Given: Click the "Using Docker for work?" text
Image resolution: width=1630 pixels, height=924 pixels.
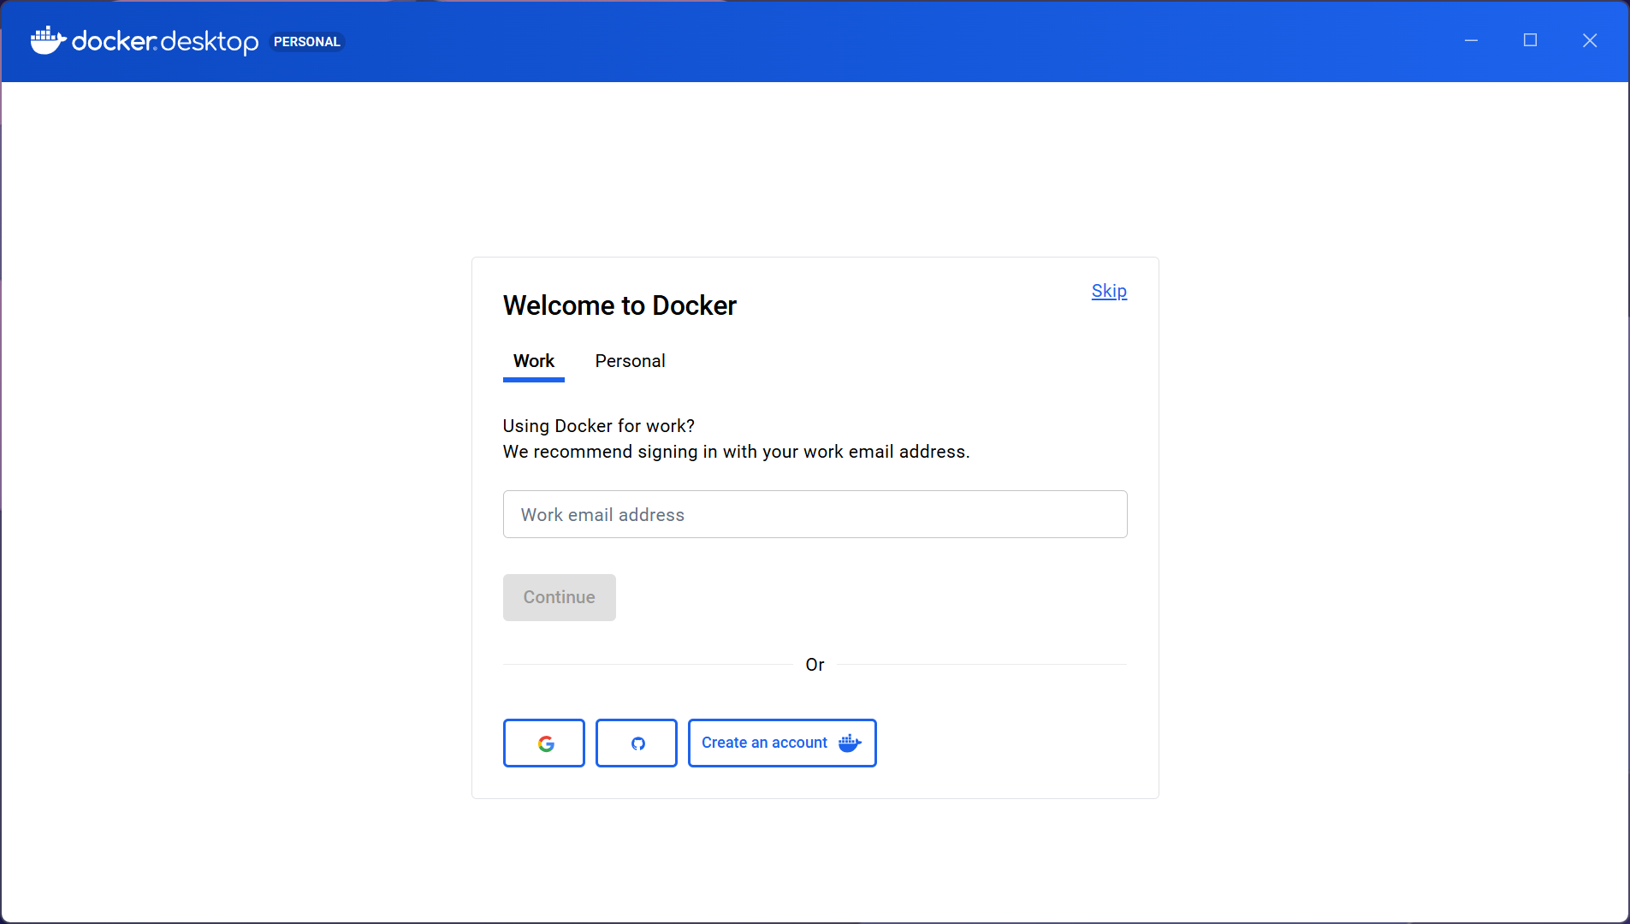Looking at the screenshot, I should click(x=598, y=426).
